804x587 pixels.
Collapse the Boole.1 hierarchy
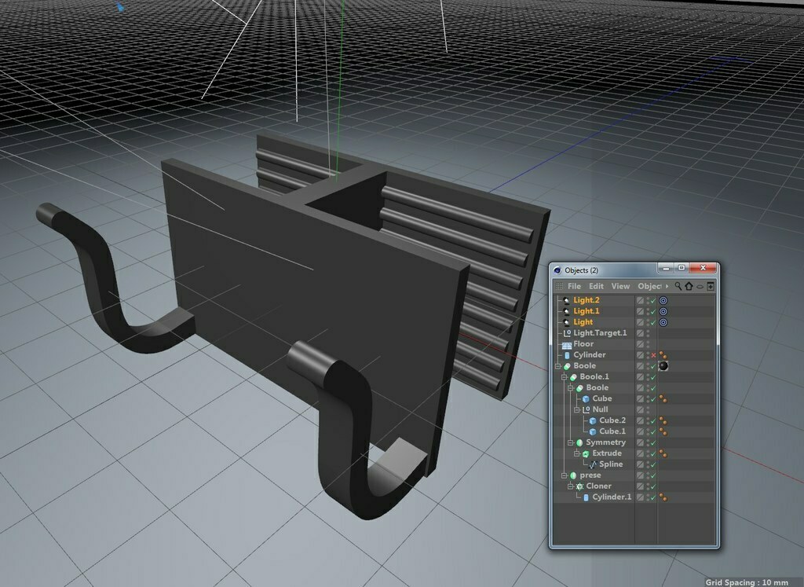[562, 376]
